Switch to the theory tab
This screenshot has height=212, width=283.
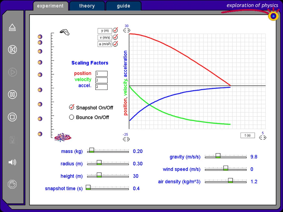87,6
